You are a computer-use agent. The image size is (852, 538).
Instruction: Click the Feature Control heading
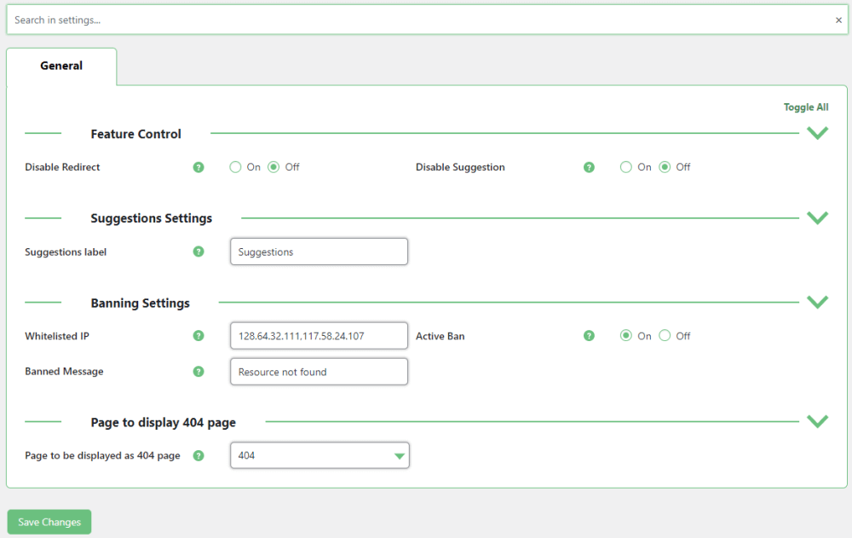click(x=135, y=134)
